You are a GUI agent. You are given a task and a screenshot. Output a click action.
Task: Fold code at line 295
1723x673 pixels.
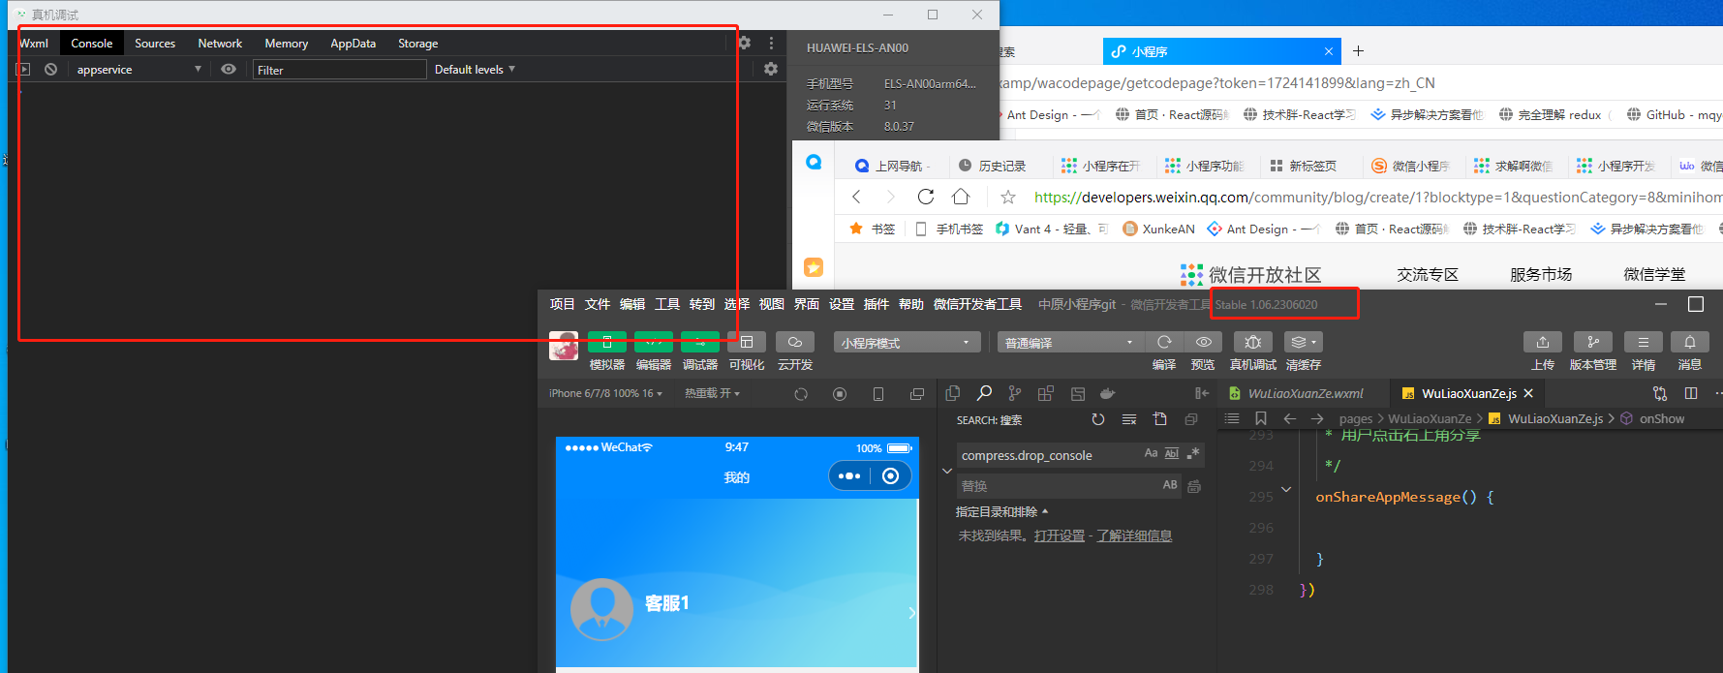click(x=1286, y=489)
